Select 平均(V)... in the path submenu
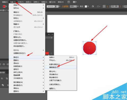This screenshot has height=100, width=127. coord(61,60)
